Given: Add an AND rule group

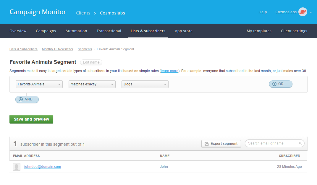Looking at the screenshot, I should point(27,99).
